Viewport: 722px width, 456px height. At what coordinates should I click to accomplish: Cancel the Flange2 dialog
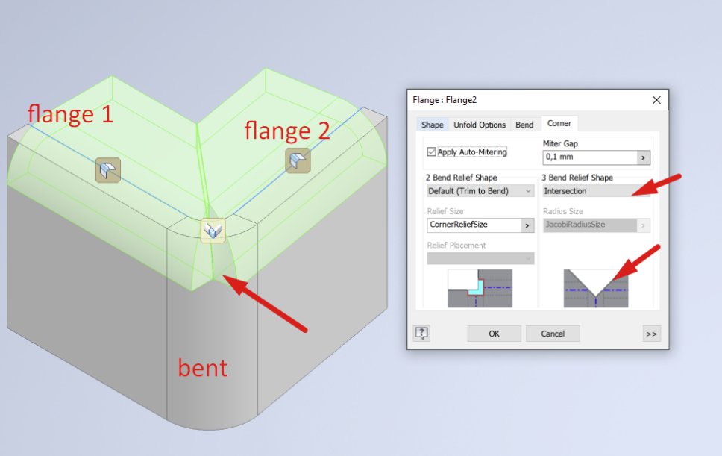pos(553,334)
